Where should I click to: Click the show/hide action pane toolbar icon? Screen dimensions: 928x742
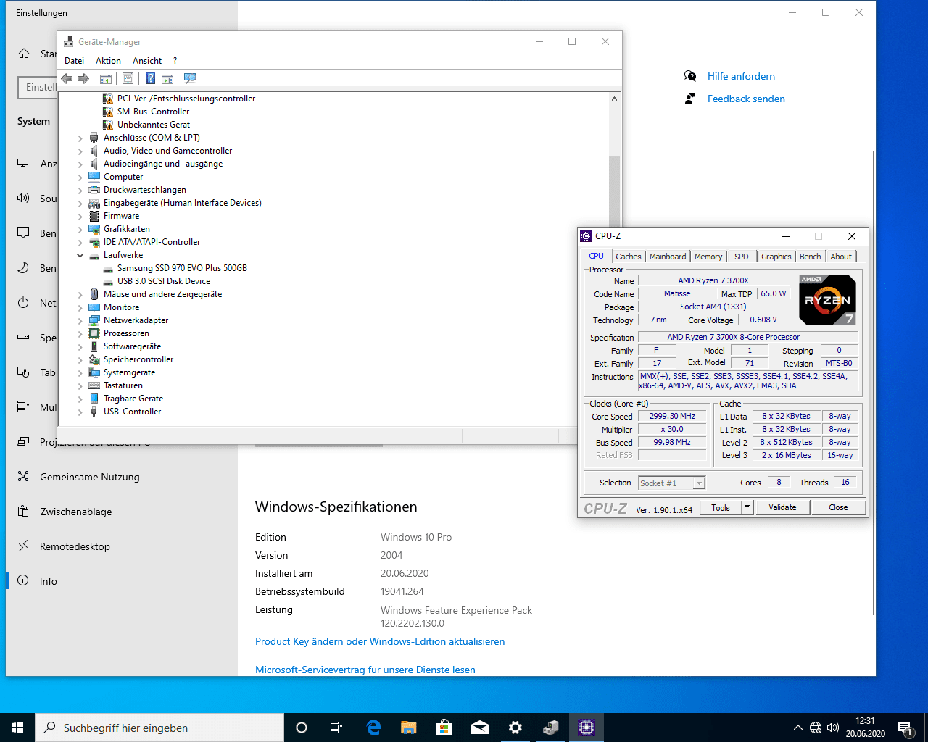point(167,78)
